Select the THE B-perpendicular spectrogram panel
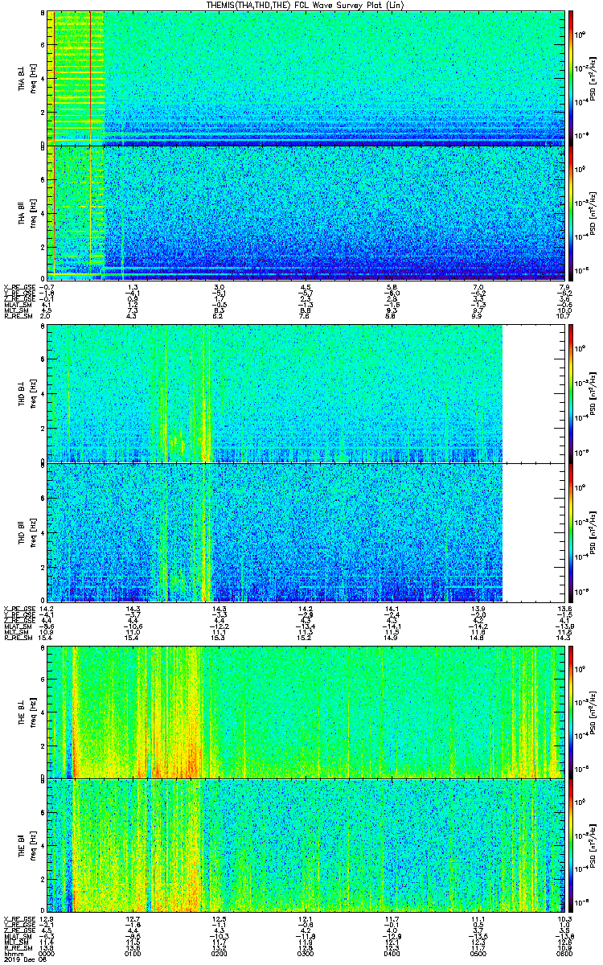The image size is (603, 965). coord(306,712)
